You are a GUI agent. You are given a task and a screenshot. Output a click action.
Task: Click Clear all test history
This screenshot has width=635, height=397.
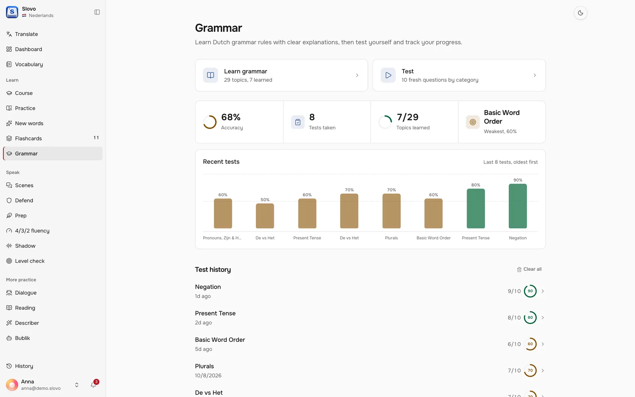click(x=529, y=269)
